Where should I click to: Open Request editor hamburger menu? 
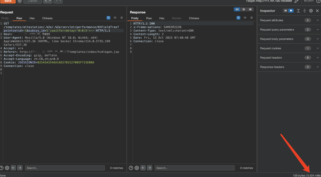122,18
